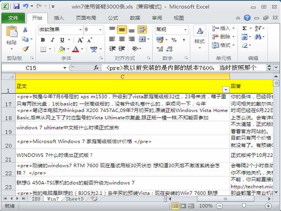281x211 pixels.
Task: Open Find and Select binoculars
Action: point(258,37)
